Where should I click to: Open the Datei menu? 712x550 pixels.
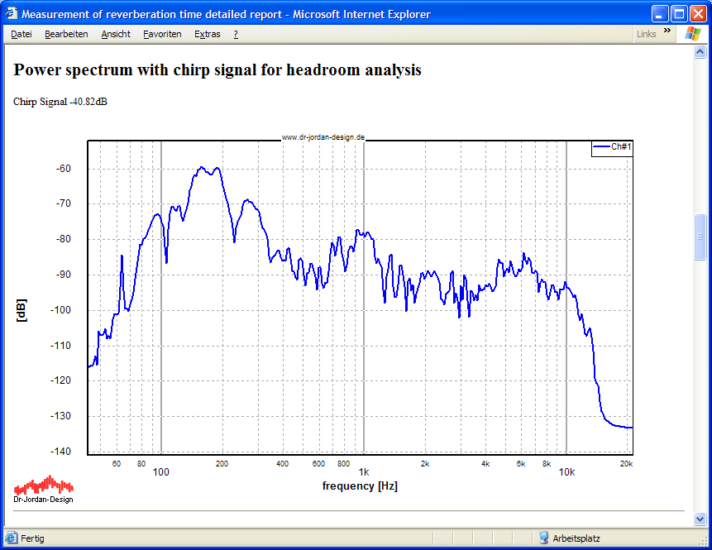[x=22, y=34]
